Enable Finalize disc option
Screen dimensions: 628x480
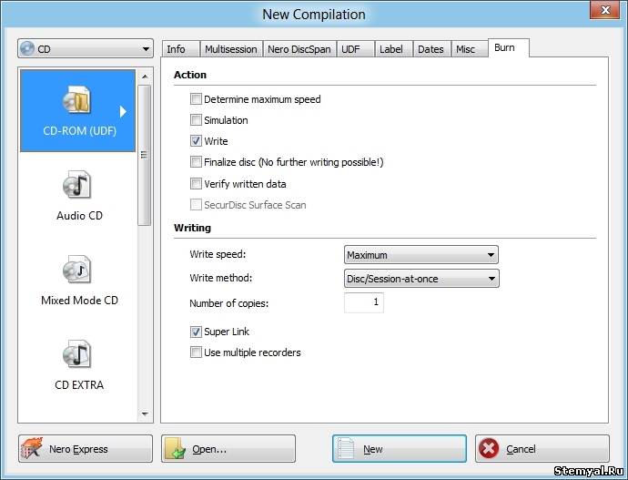[x=196, y=161]
